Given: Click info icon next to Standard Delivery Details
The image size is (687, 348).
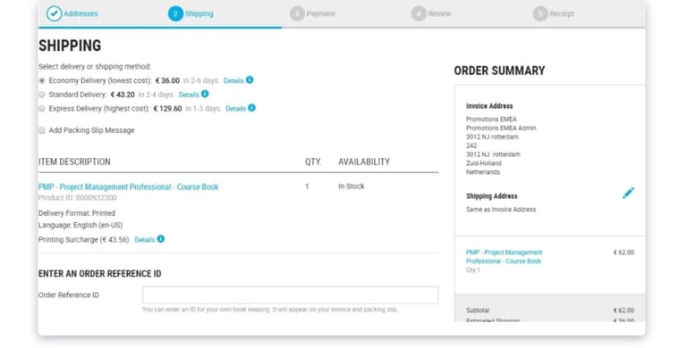Looking at the screenshot, I should tap(205, 94).
